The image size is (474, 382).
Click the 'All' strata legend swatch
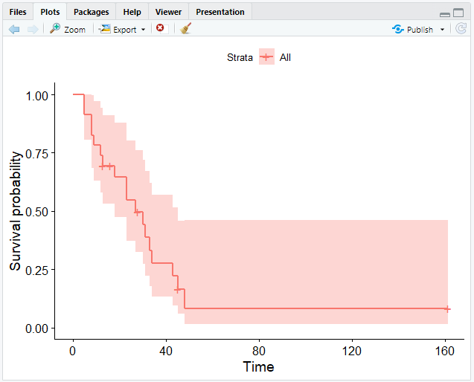(x=266, y=57)
